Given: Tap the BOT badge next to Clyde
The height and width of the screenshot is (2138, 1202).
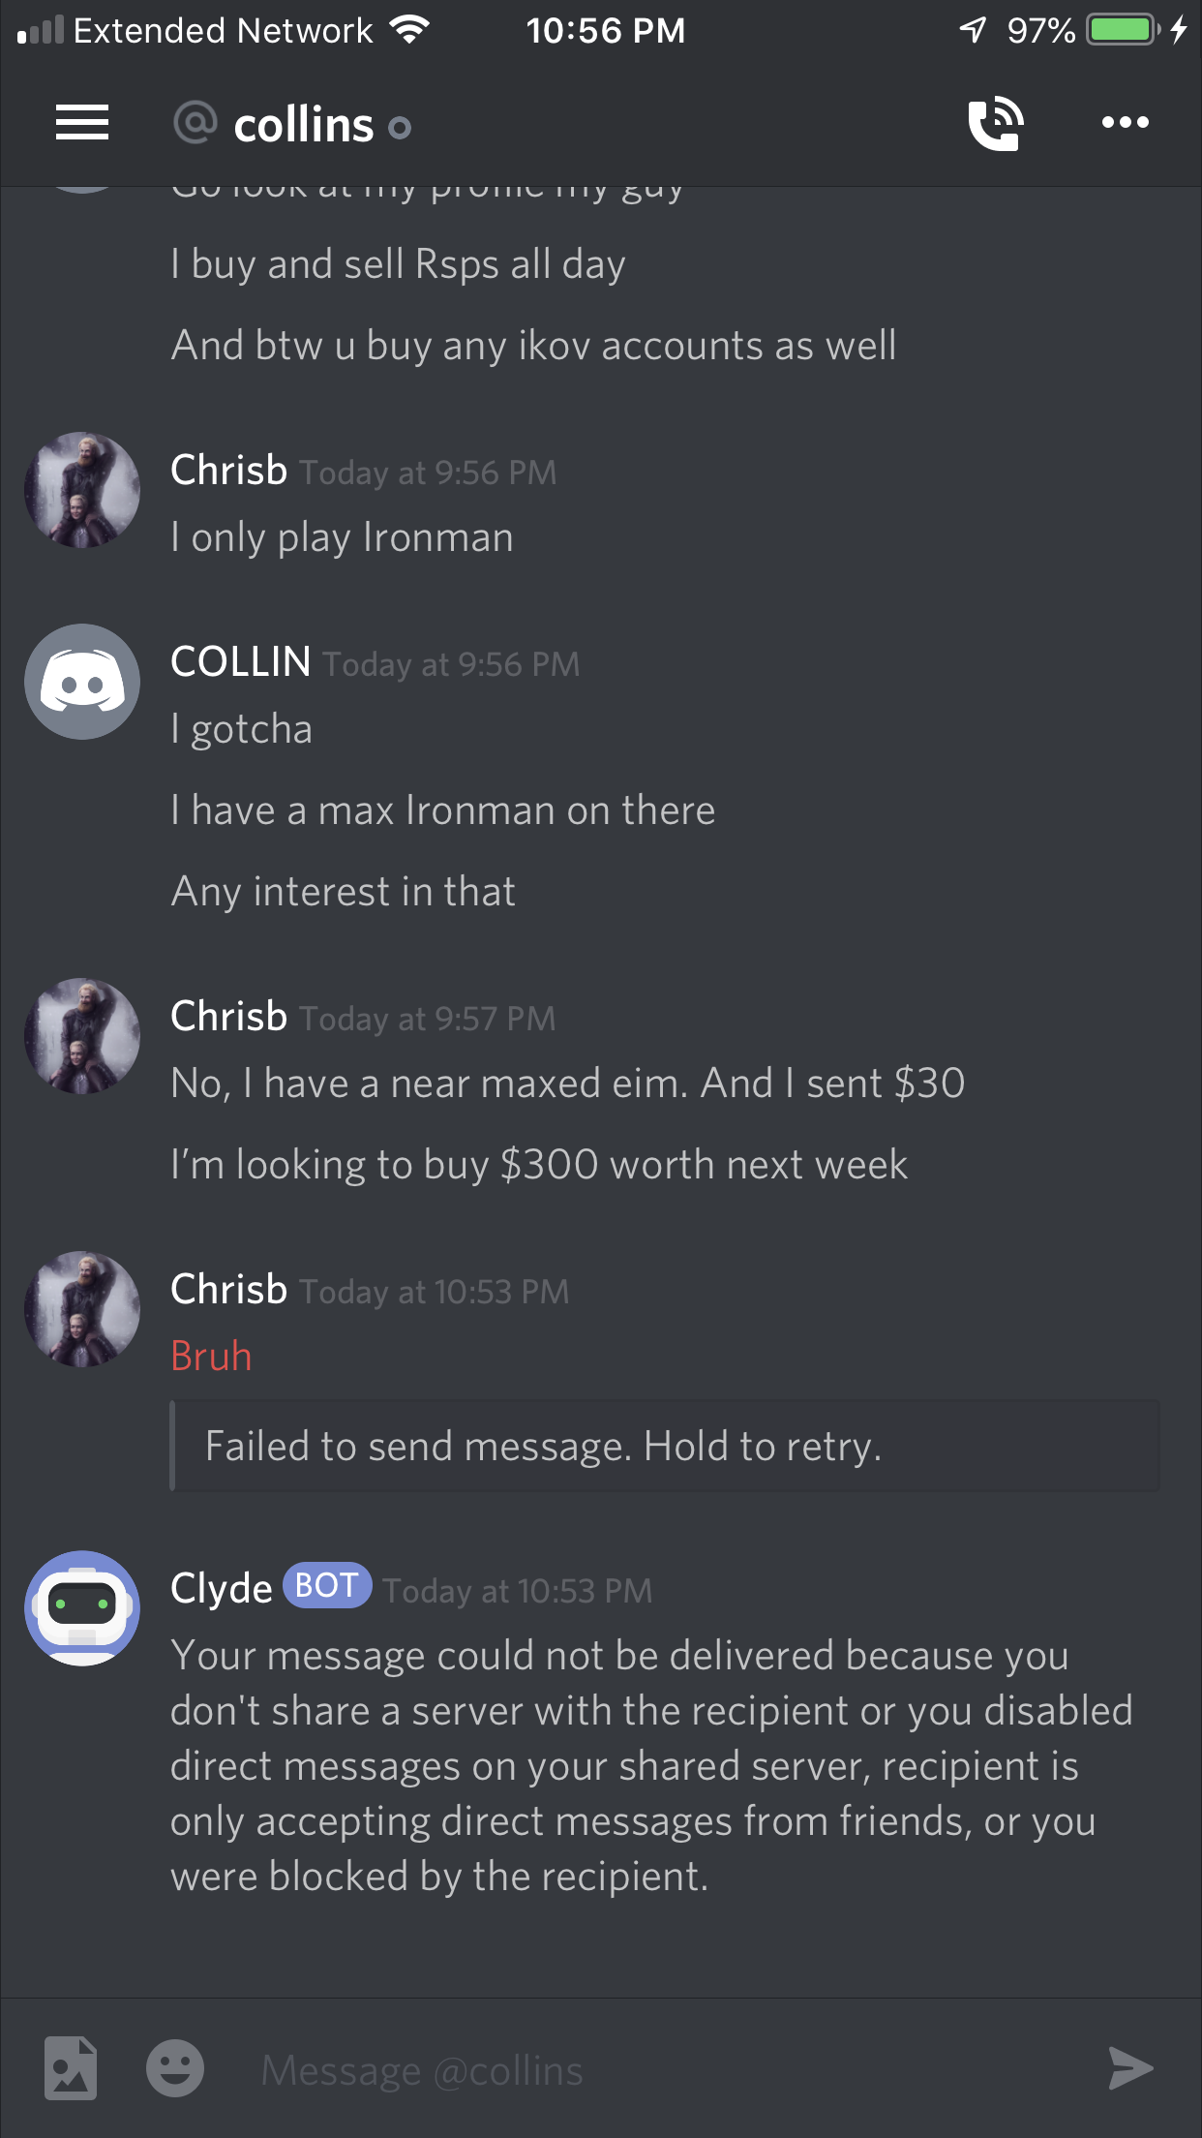Looking at the screenshot, I should pyautogui.click(x=327, y=1586).
